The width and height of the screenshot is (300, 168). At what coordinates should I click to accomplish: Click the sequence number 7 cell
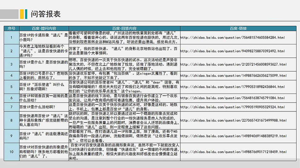[x=11, y=107]
